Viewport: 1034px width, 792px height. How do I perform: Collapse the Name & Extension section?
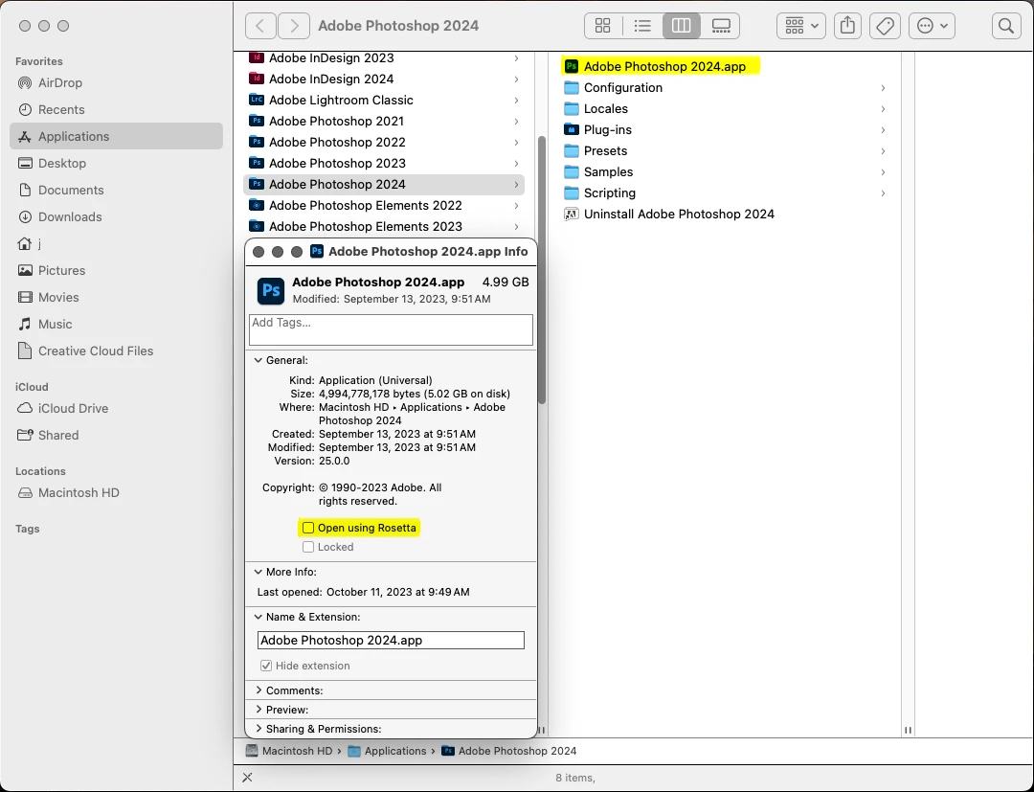pos(258,617)
